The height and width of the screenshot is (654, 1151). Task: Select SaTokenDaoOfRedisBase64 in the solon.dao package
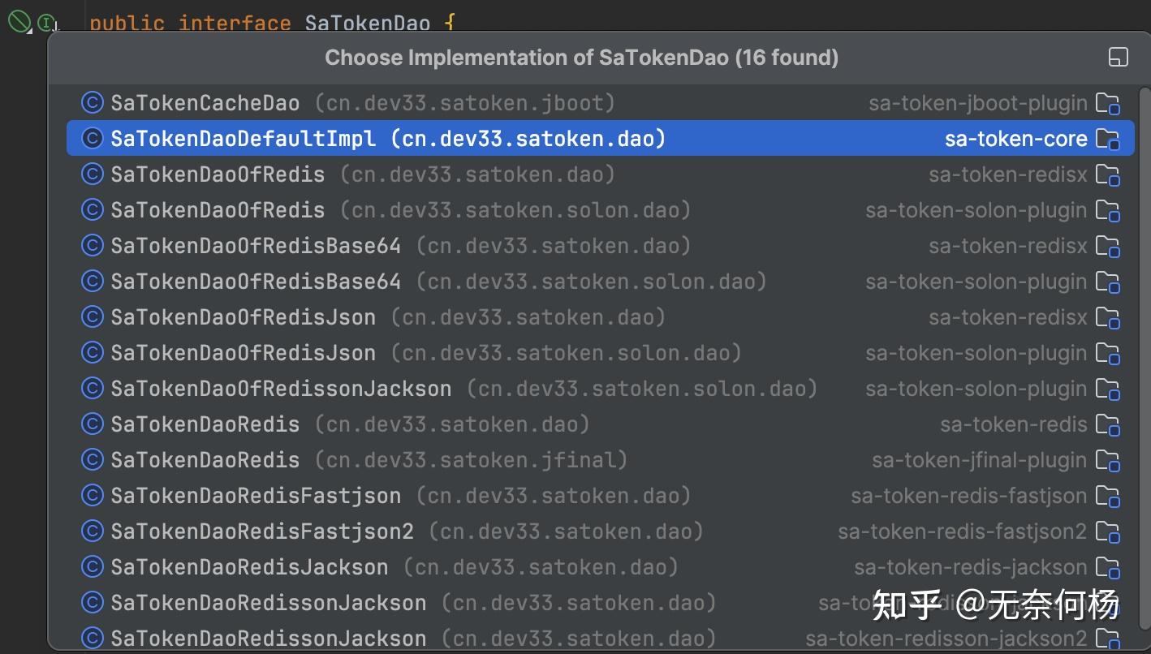[x=256, y=282]
